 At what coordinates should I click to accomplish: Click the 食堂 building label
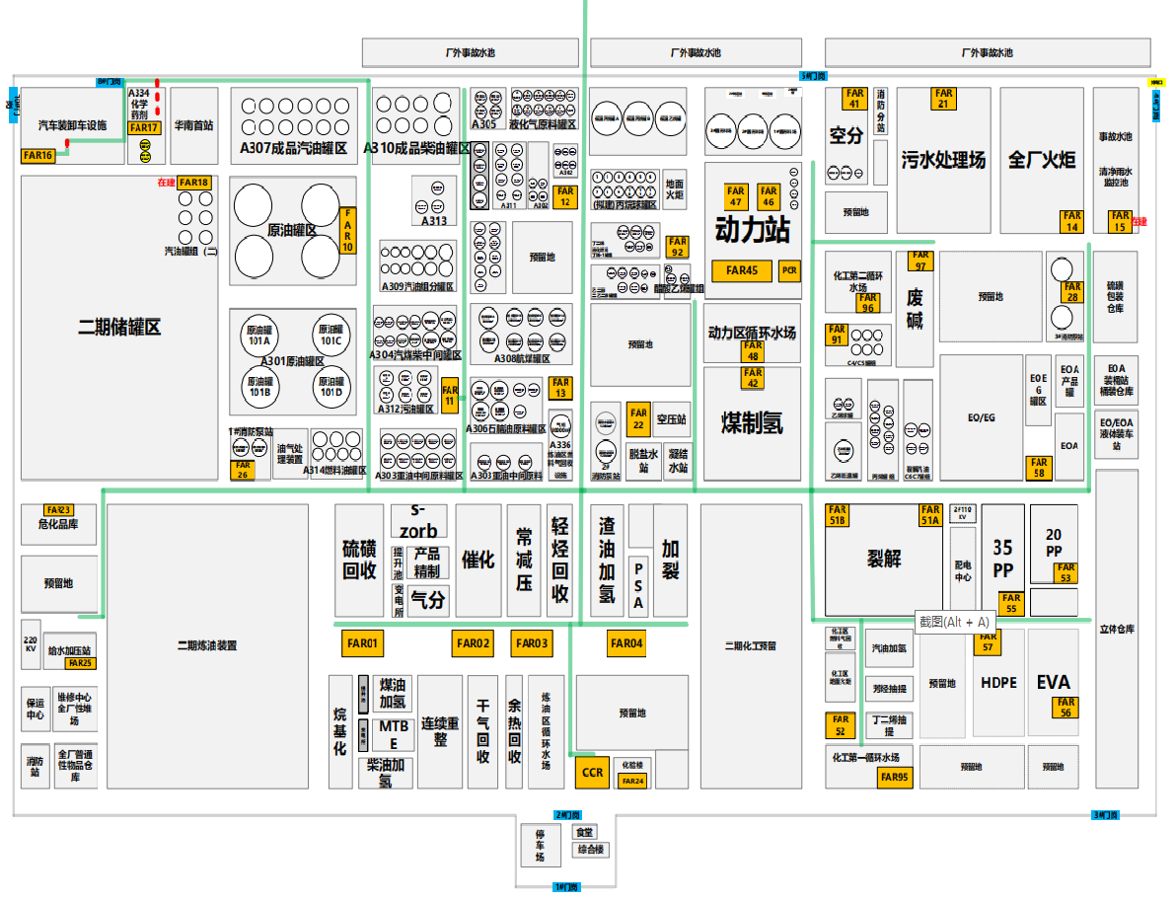tap(584, 833)
